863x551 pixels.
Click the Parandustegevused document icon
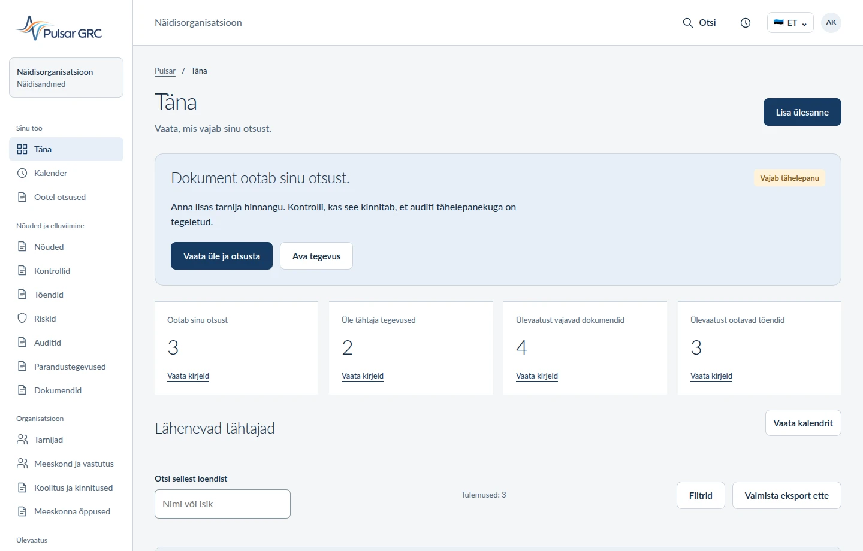pos(22,367)
